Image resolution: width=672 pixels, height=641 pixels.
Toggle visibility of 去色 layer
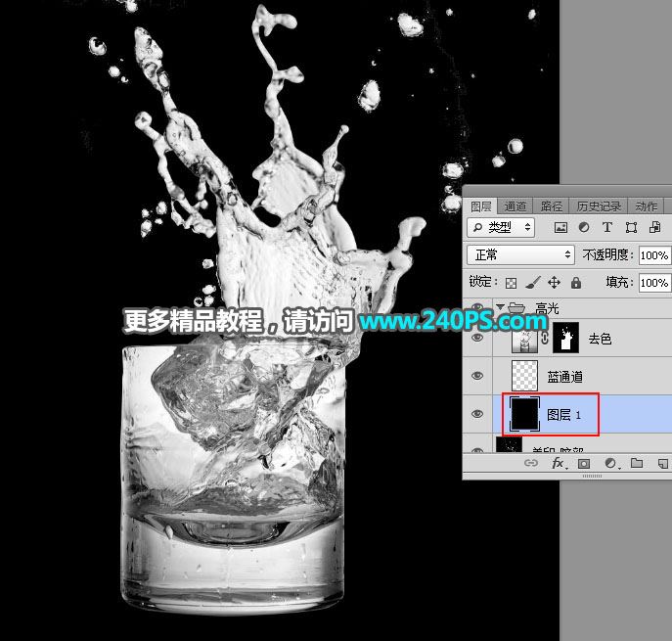coord(477,338)
